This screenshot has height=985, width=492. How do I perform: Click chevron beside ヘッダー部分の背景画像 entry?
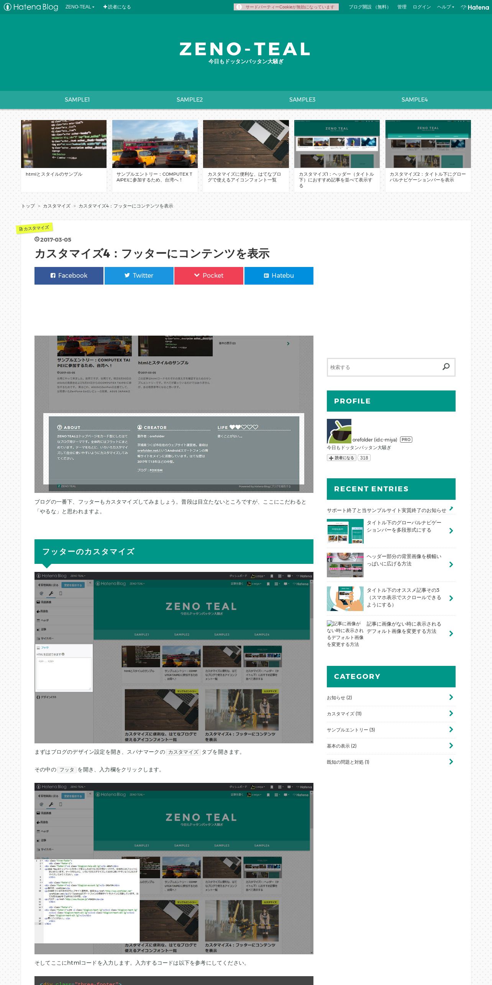tap(451, 565)
